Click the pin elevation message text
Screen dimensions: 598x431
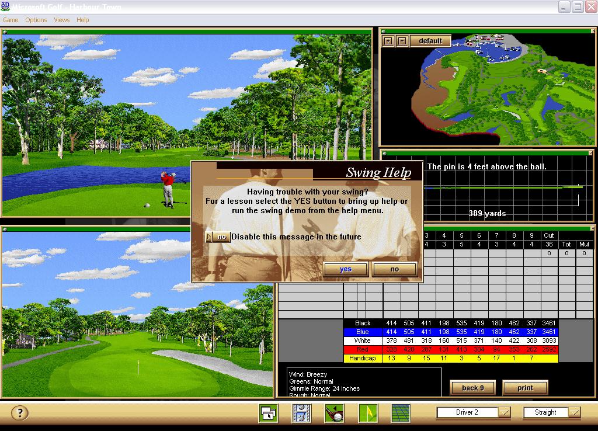coord(487,166)
